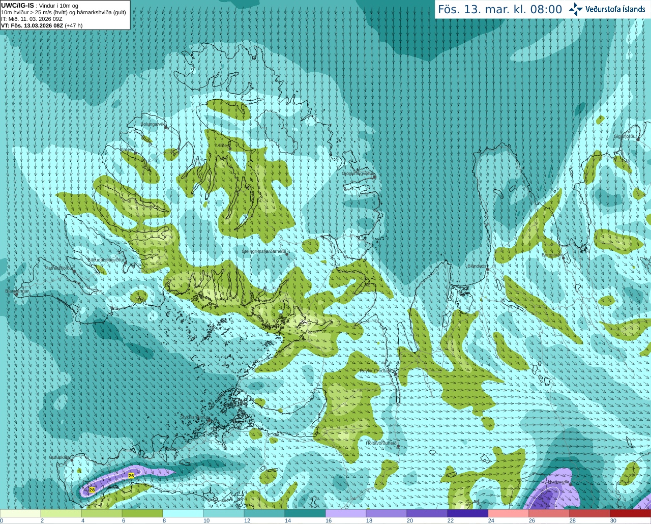The width and height of the screenshot is (651, 524).
Task: Select the 8–10 m/s pale cyan legend swatch
Action: (x=183, y=513)
